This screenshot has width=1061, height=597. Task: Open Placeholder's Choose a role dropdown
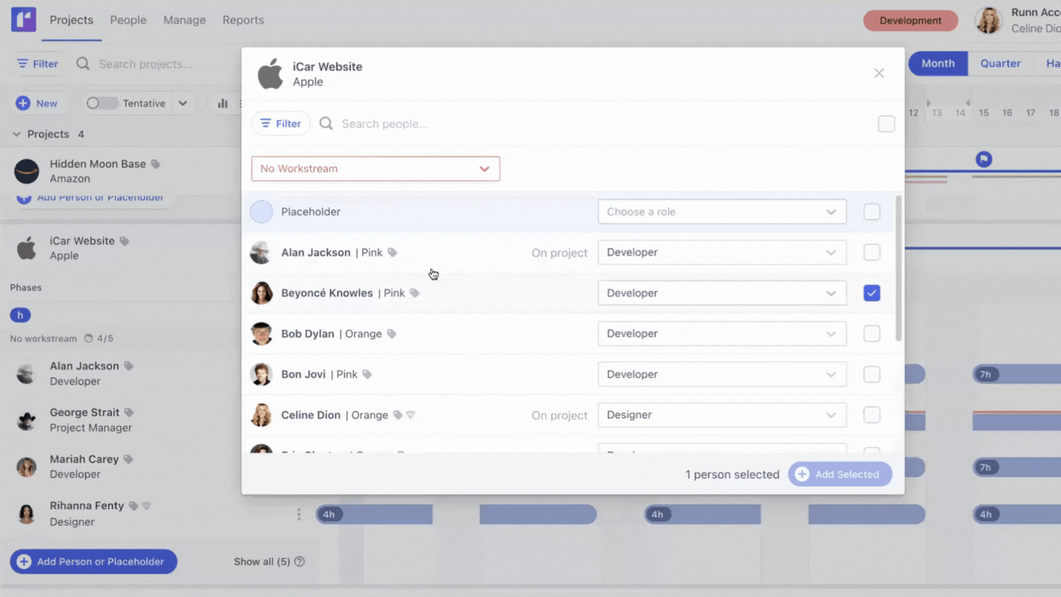(722, 212)
